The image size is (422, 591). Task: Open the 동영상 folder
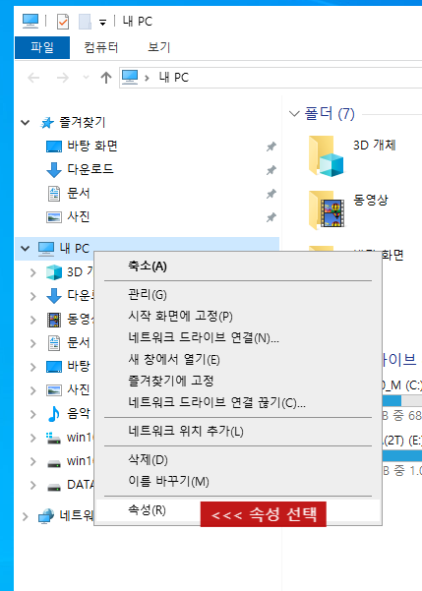349,209
